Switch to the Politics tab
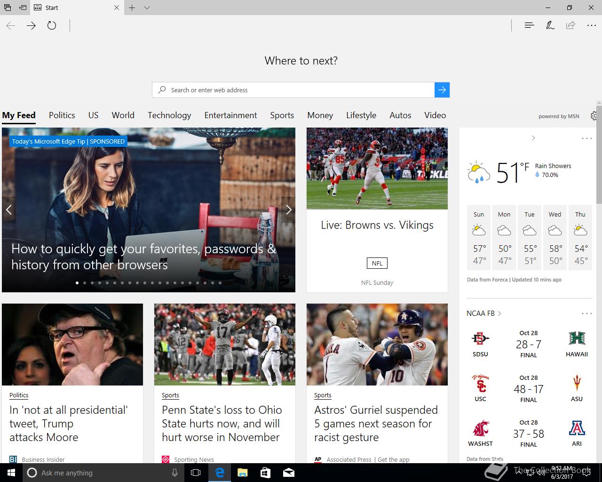The image size is (602, 482). point(62,115)
